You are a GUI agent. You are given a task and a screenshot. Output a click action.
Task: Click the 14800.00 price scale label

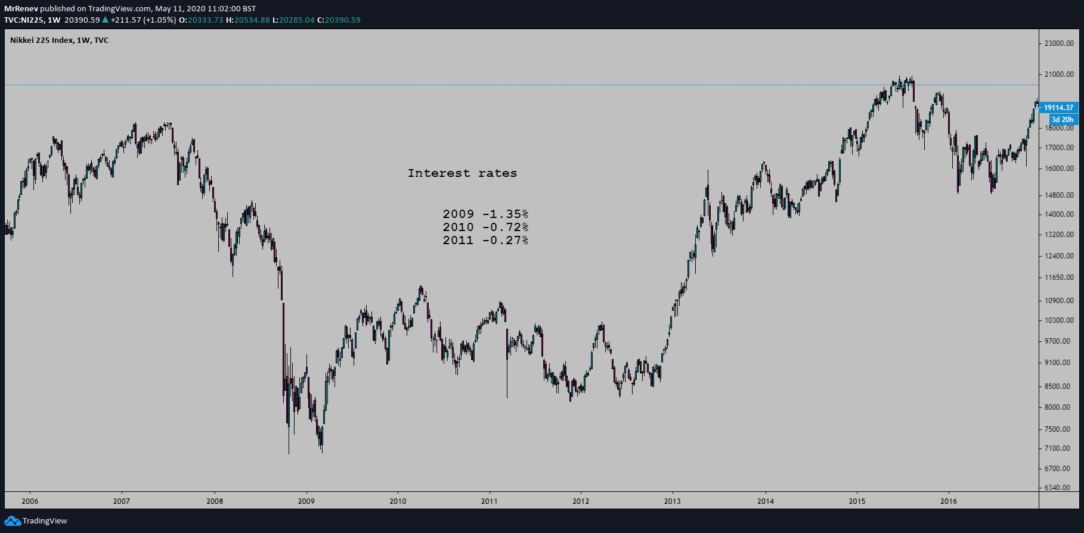point(1059,195)
